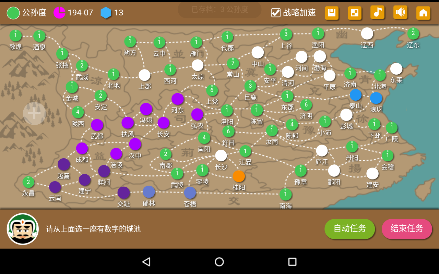Click the purple 长安 city circle
The height and width of the screenshot is (274, 439).
(164, 123)
